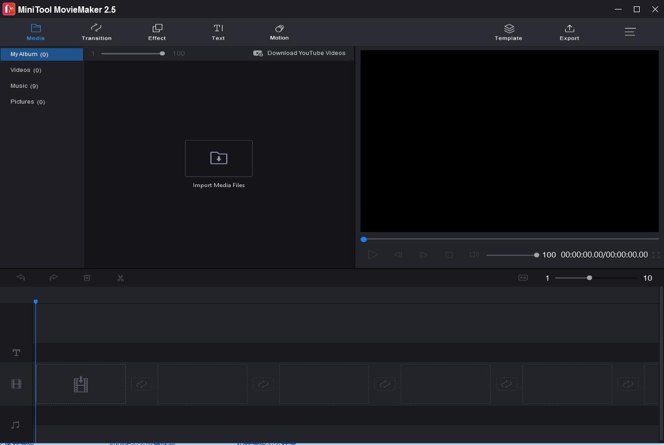The height and width of the screenshot is (445, 664).
Task: Undo the last timeline action
Action: point(21,277)
